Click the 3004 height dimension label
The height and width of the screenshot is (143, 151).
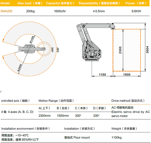(x=147, y=50)
